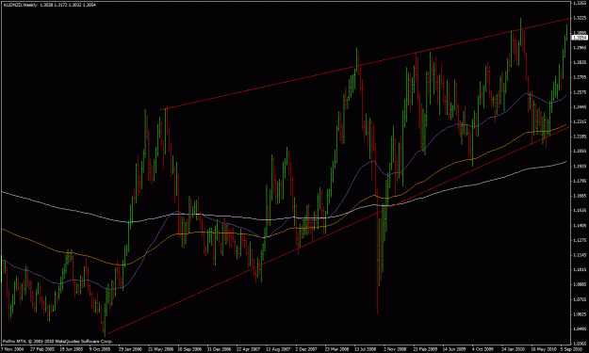
Task: Select the 1.1405 price axis label
Action: [580, 225]
